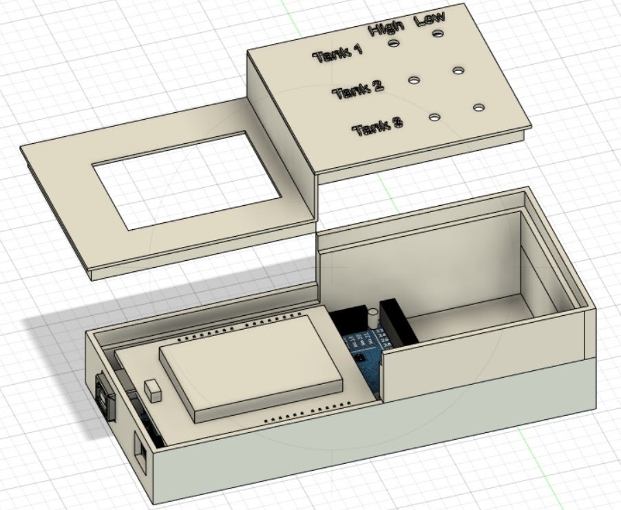This screenshot has width=621, height=510.
Task: Click the embossed 'Tank 2' label
Action: click(358, 90)
